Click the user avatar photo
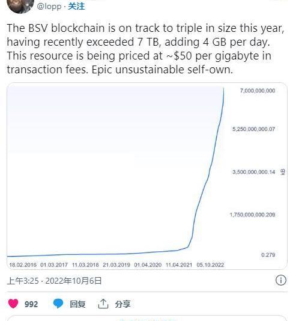Viewport: 293px width, 321px height. tap(20, 6)
